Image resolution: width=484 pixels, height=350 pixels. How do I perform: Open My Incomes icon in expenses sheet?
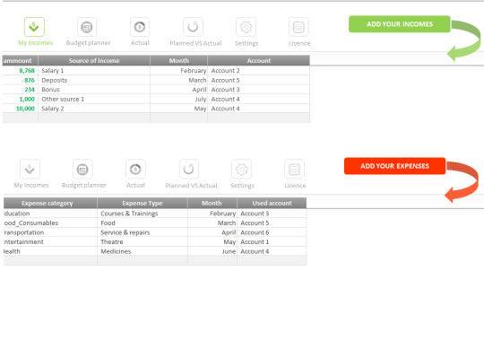click(30, 169)
